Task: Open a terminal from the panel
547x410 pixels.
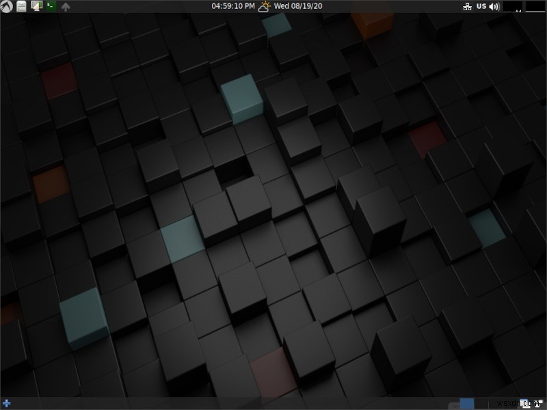Action: (51, 6)
